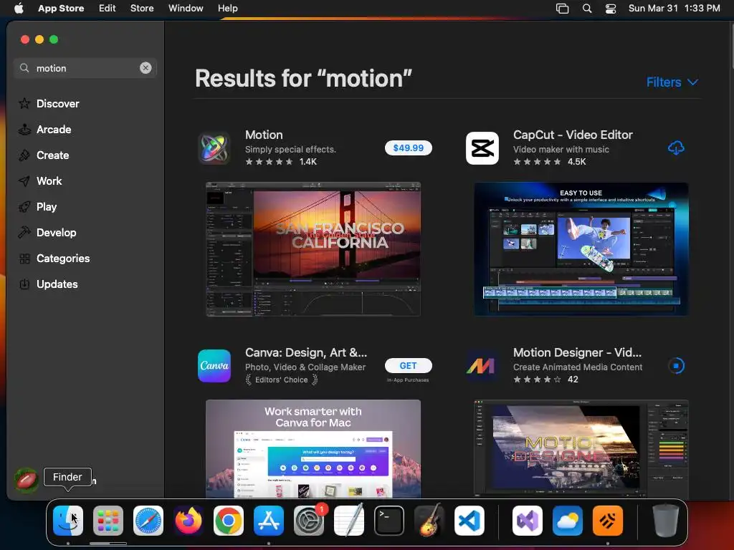This screenshot has width=734, height=550.
Task: Open Visual Studio Code from the Dock
Action: (x=470, y=521)
